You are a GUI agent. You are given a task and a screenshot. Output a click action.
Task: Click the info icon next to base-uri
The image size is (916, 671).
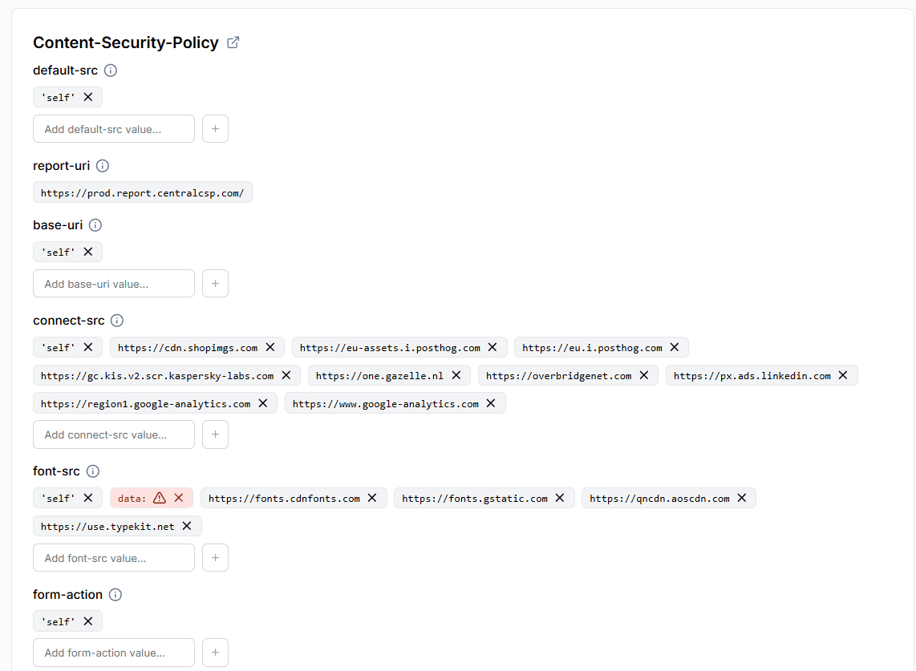click(95, 225)
